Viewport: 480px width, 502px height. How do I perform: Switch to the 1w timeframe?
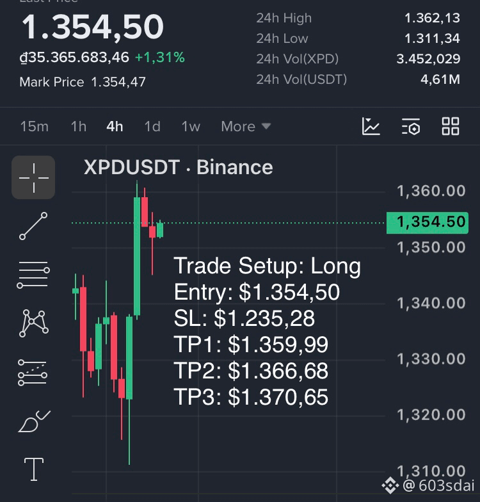pyautogui.click(x=191, y=127)
